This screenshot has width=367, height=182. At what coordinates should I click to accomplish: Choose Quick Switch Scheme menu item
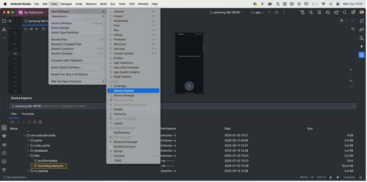pos(77,68)
